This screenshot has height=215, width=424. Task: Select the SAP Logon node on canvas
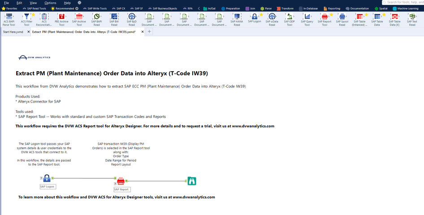point(47,178)
